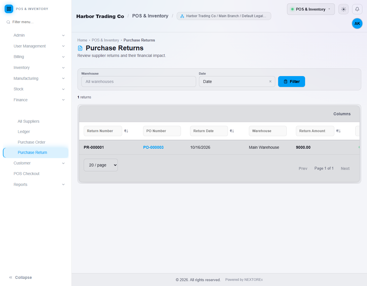Expand the Admin menu section
367x286 pixels.
[39, 35]
